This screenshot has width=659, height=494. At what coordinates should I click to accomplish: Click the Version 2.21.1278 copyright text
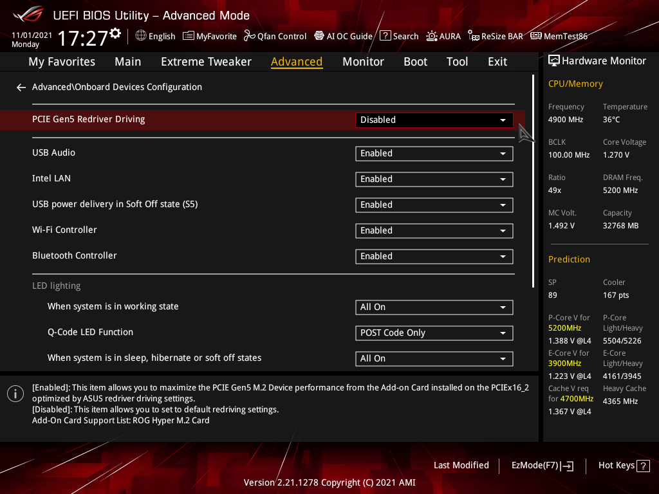[x=329, y=482]
